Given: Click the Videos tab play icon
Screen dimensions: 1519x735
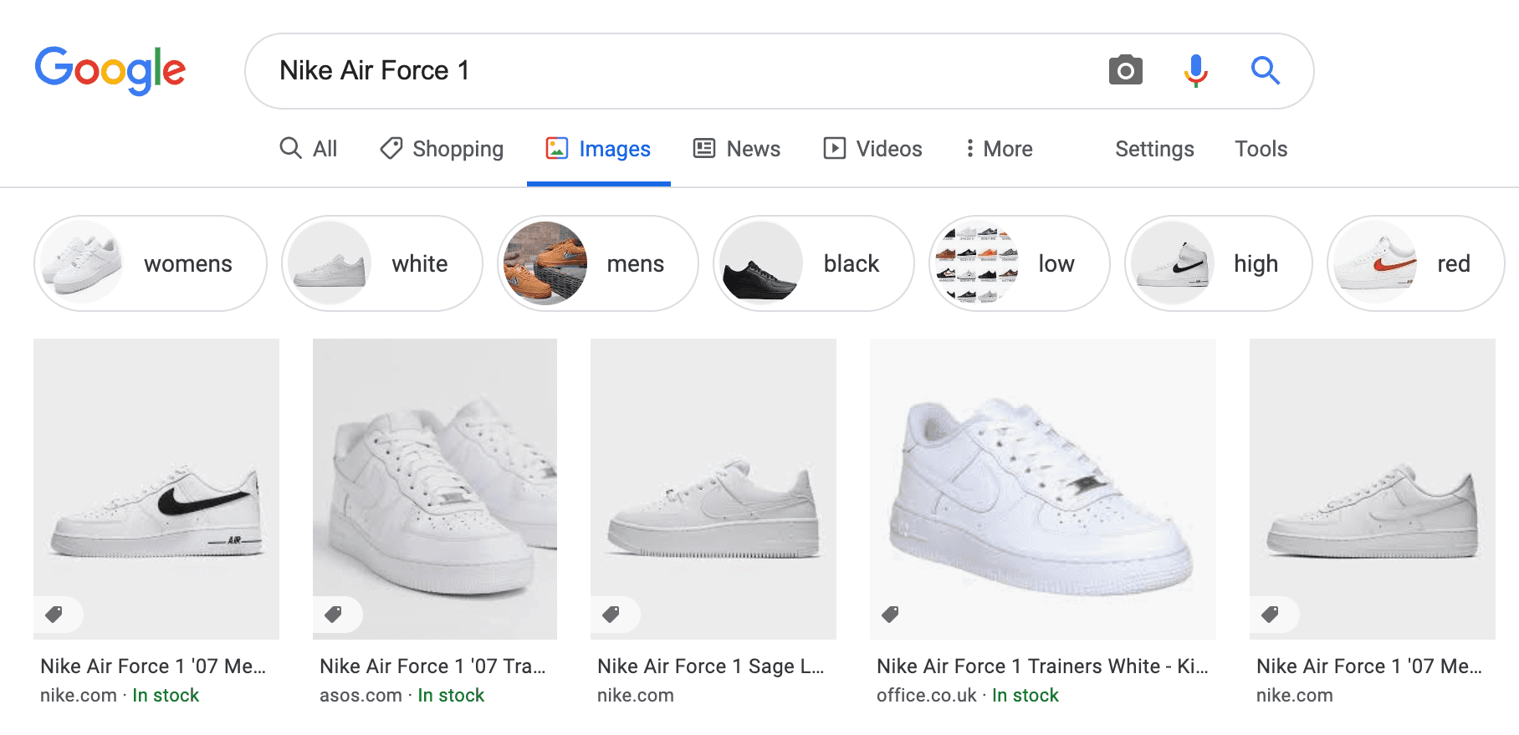Looking at the screenshot, I should point(835,148).
